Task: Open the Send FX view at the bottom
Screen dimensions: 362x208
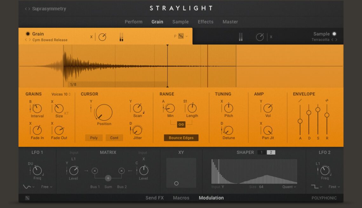Action: tap(155, 198)
